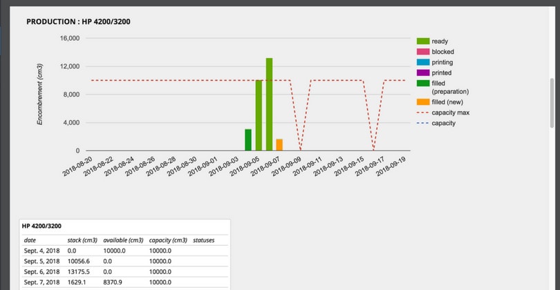The width and height of the screenshot is (560, 290).
Task: Click the printed legend purple swatch
Action: coord(423,72)
